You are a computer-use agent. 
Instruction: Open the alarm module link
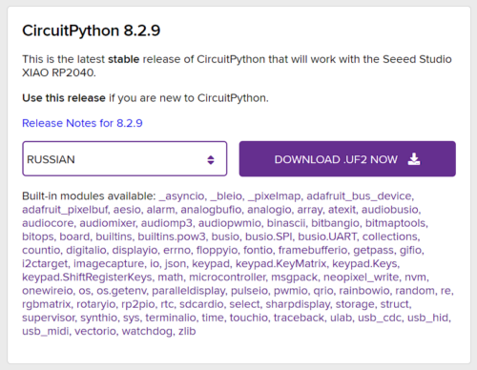pyautogui.click(x=160, y=210)
